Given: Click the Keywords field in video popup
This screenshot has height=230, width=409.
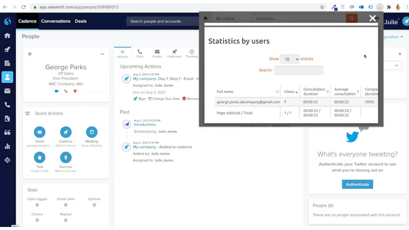Looking at the screenshot, I should tap(299, 18).
